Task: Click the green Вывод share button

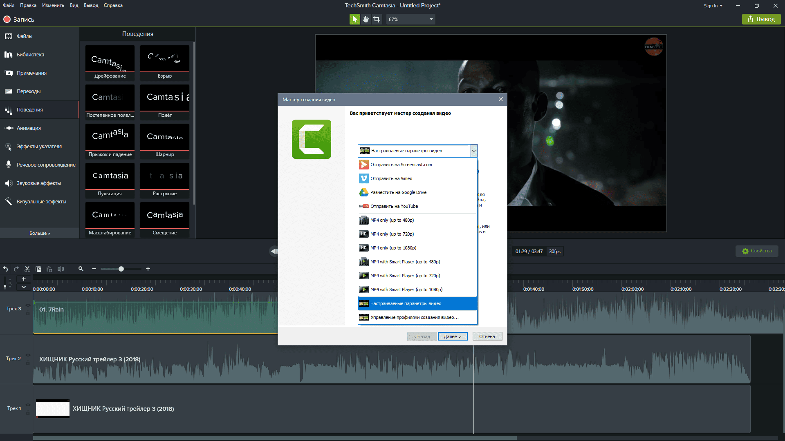Action: pyautogui.click(x=761, y=19)
